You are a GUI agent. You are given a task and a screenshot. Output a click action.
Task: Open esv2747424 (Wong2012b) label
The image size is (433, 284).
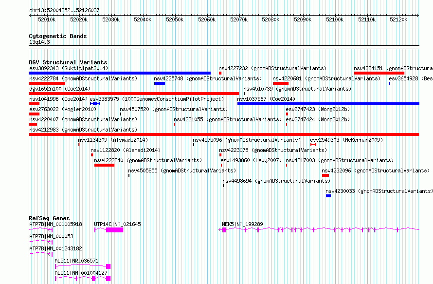tap(318, 119)
